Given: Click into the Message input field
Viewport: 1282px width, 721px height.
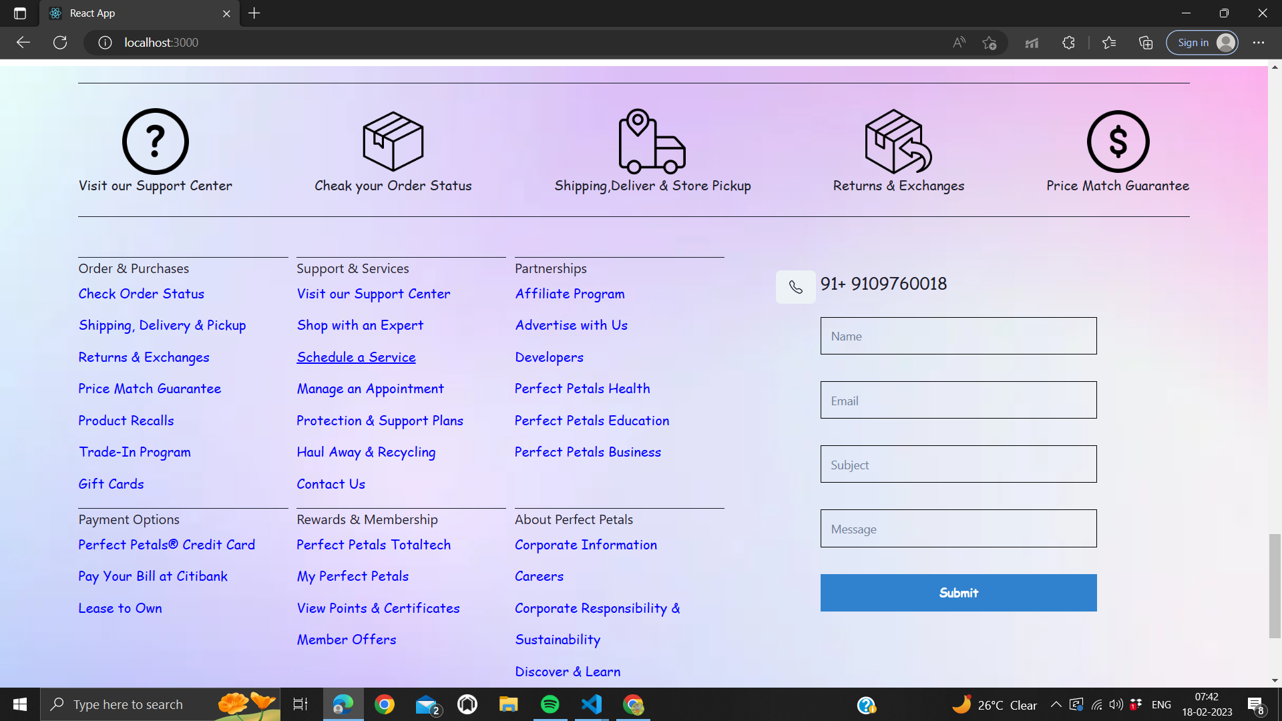Looking at the screenshot, I should [x=958, y=529].
